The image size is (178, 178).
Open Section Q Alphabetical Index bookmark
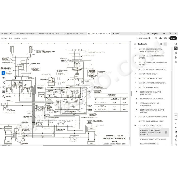[x=151, y=121]
